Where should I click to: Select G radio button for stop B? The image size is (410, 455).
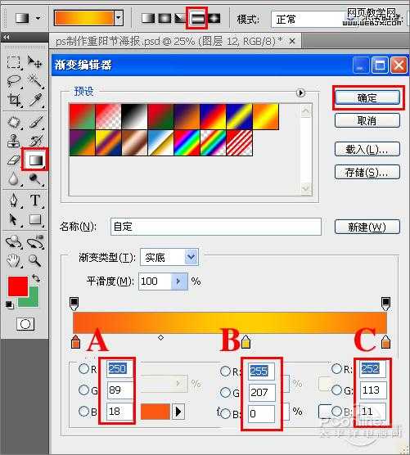(x=225, y=393)
